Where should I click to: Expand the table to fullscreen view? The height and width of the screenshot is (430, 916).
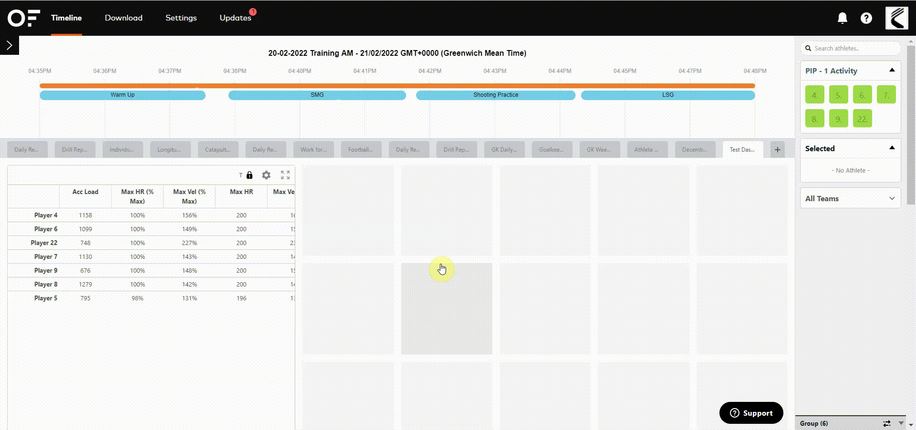click(285, 175)
